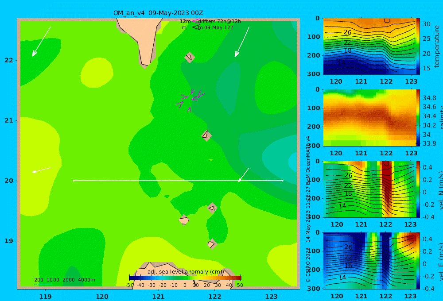Click longitude '122' under vel. E panel
This screenshot has height=301, width=443.
click(386, 296)
